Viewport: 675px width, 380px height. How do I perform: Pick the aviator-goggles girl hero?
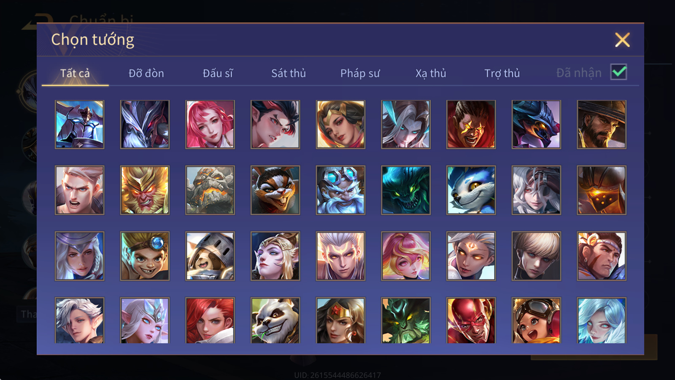536,320
